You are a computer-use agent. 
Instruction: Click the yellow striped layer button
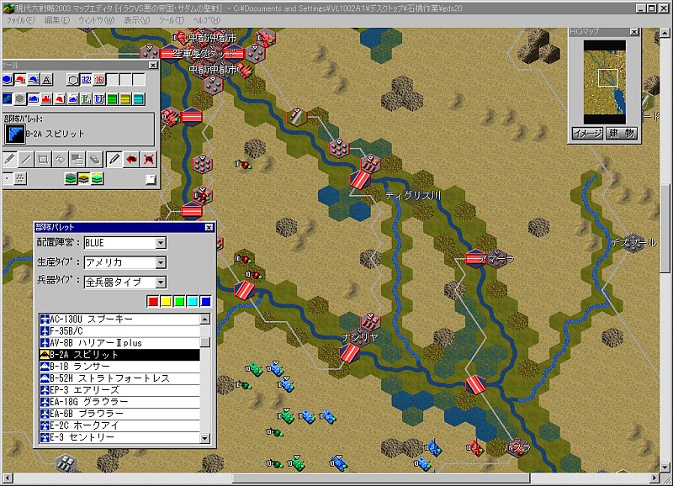pyautogui.click(x=125, y=99)
